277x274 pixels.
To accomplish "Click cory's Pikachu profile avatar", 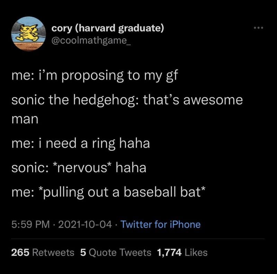I will 29,34.
